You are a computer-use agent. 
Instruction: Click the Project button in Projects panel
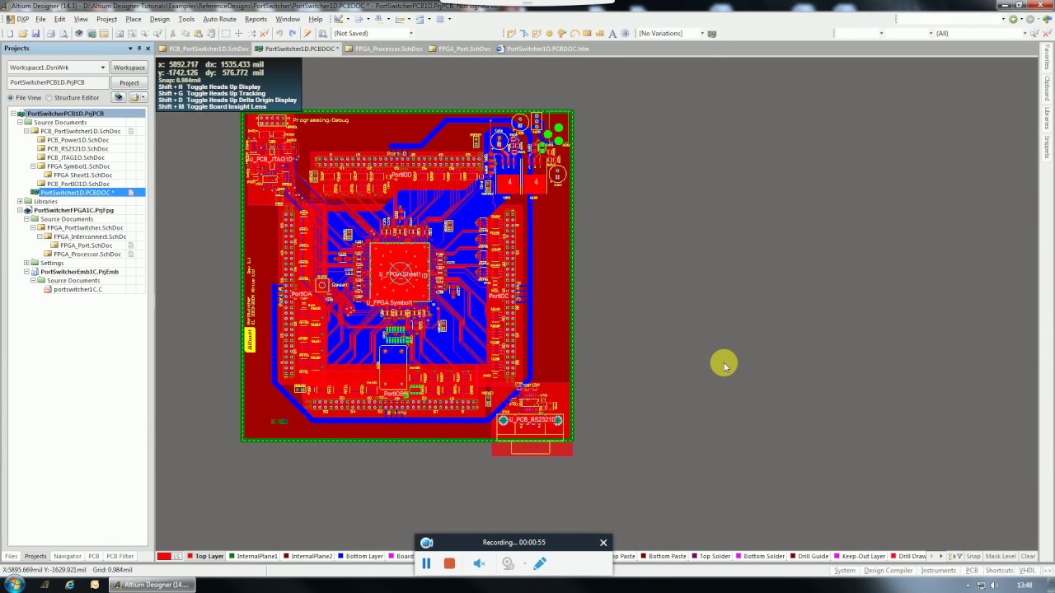pos(129,82)
